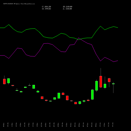Click the green candle for 18 Dec
131x131 pixels.
click(34, 87)
